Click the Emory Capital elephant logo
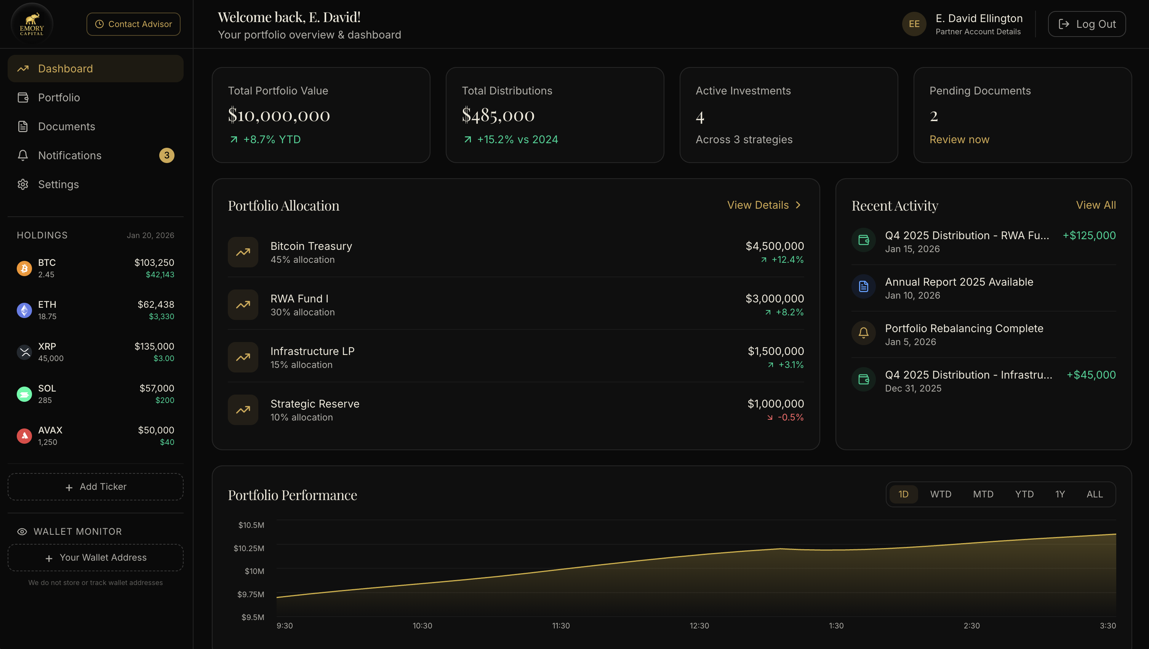Screen dimensions: 1149x649 [32, 23]
